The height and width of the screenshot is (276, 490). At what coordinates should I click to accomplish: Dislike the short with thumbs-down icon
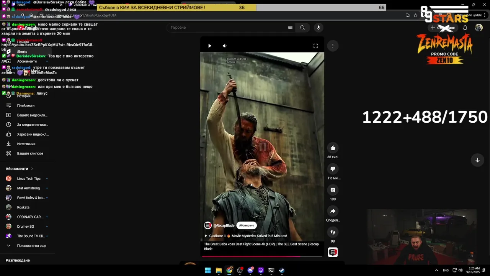click(333, 169)
